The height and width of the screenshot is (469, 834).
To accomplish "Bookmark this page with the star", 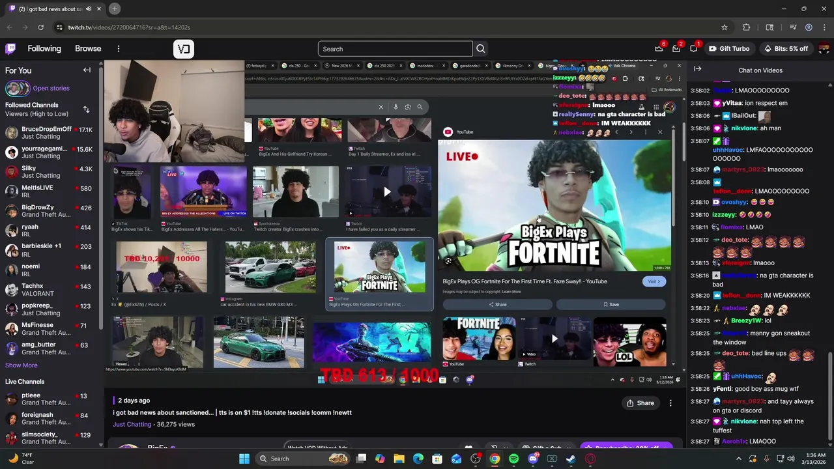I will coord(724,27).
